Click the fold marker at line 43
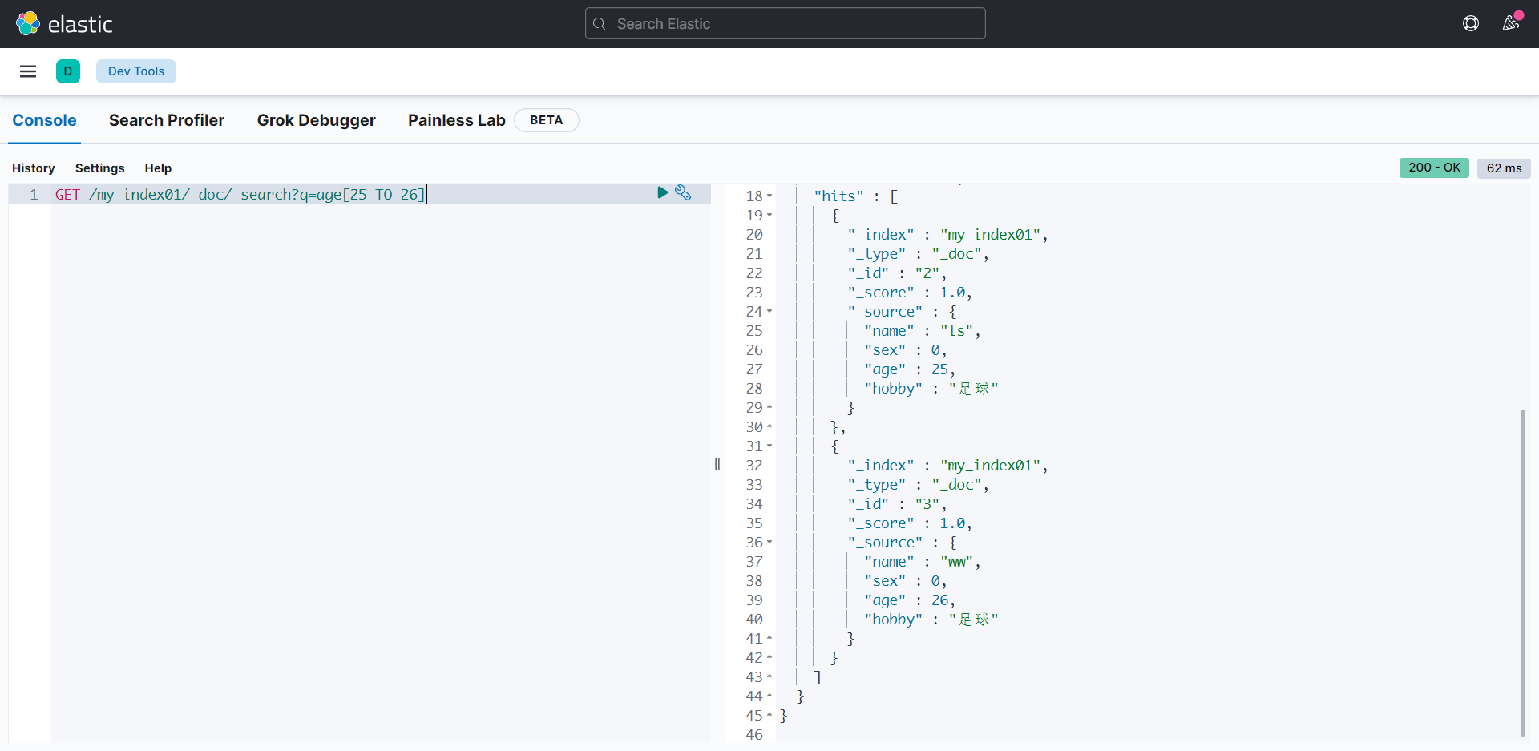The width and height of the screenshot is (1539, 751). click(769, 677)
